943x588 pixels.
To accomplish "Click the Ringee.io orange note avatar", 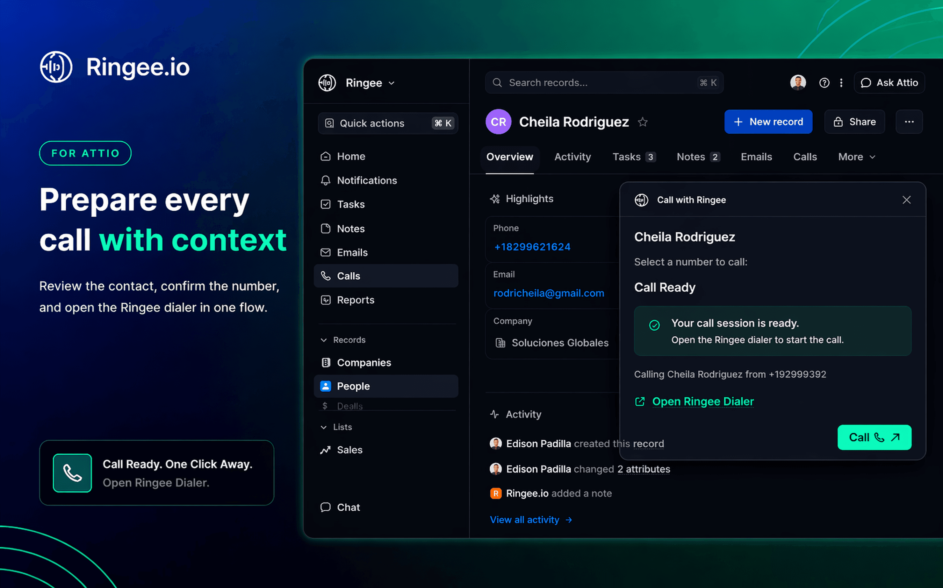I will 496,493.
